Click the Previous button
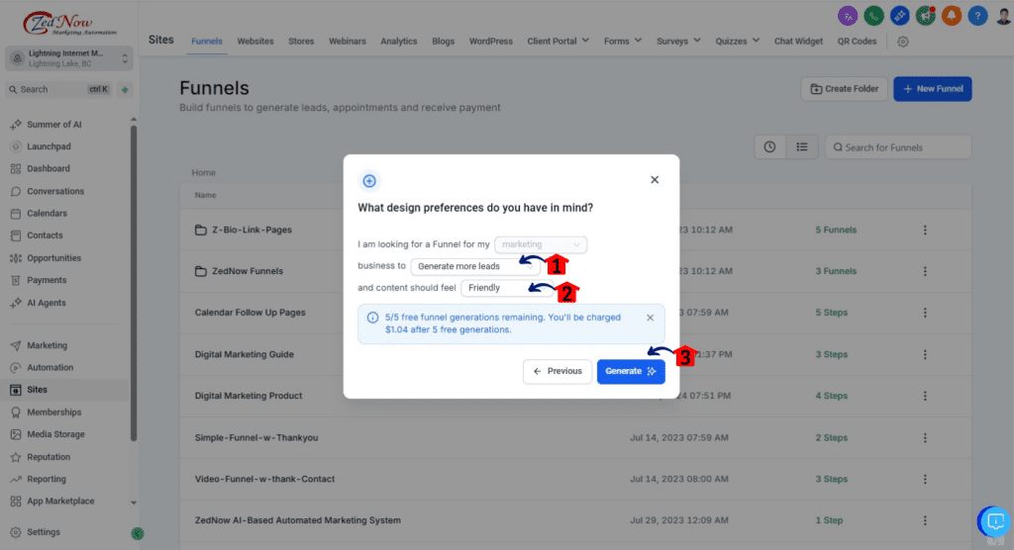Screen dimensions: 1014x550 click(x=558, y=371)
